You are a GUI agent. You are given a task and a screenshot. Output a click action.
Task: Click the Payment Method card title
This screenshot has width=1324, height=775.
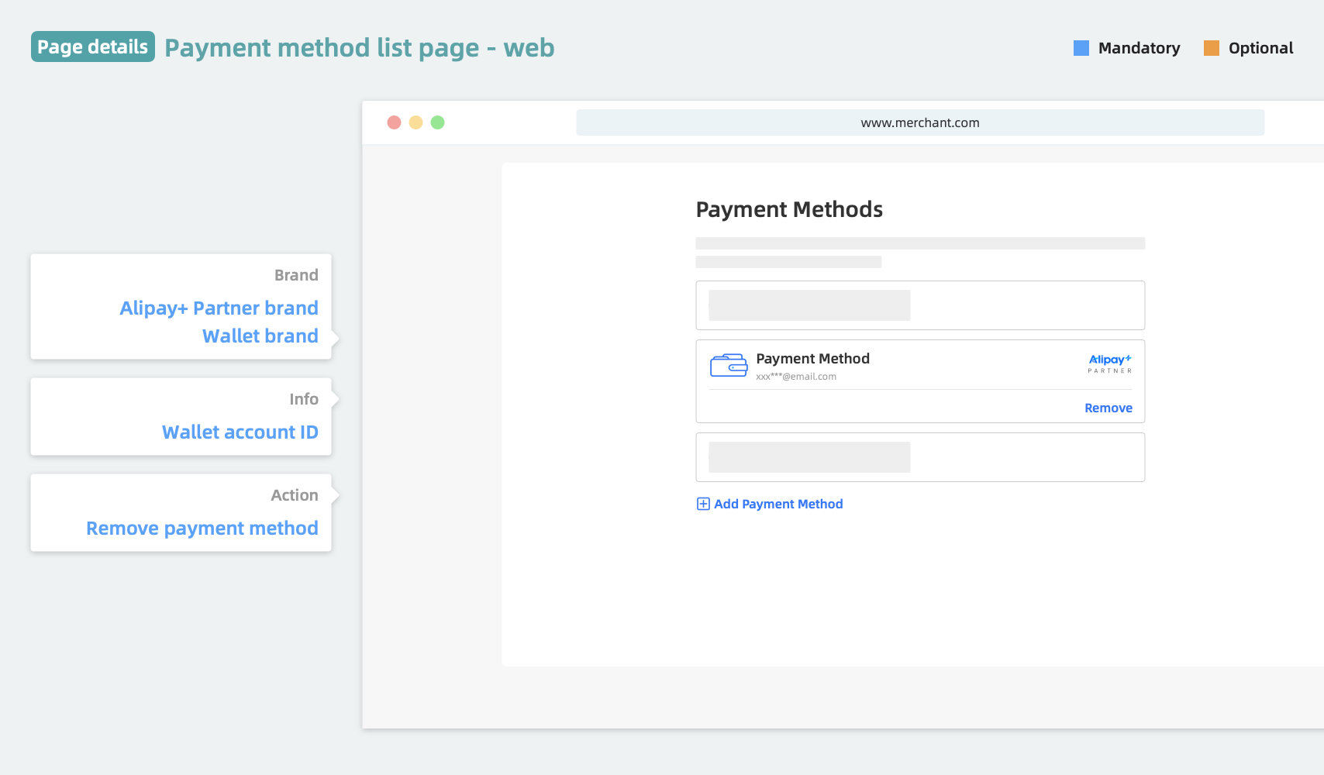tap(812, 358)
